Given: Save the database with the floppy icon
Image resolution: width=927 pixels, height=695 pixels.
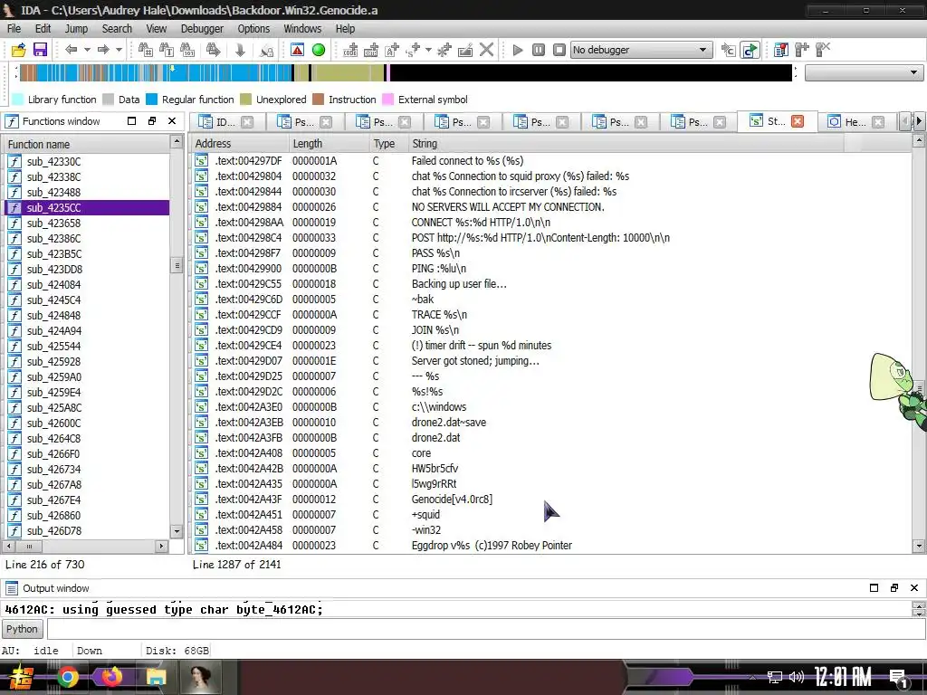Looking at the screenshot, I should click(40, 50).
